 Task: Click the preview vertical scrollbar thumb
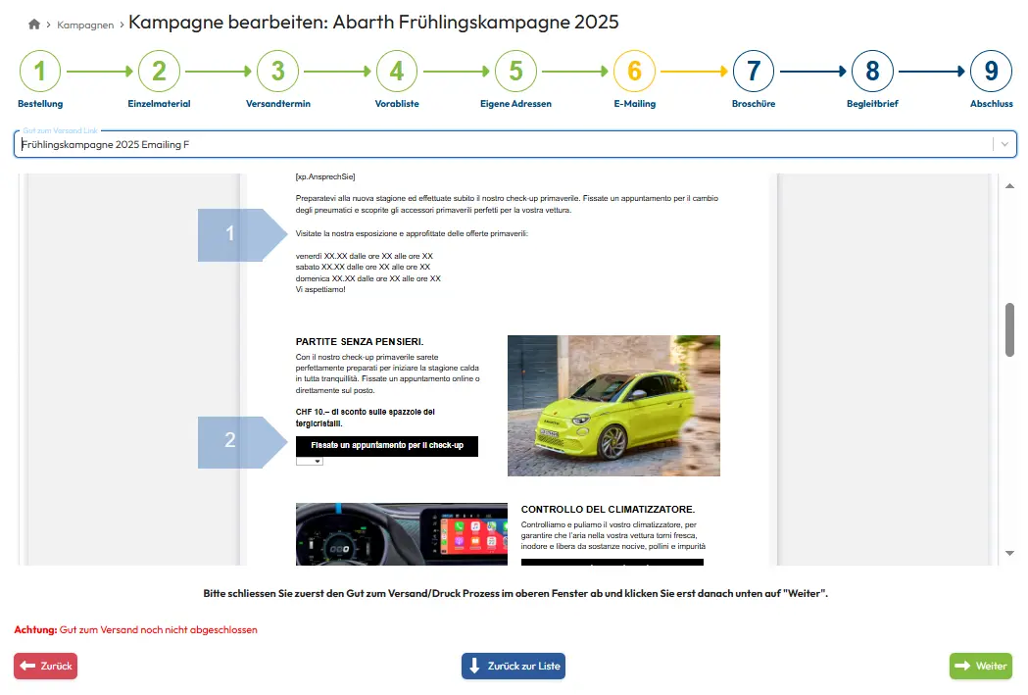coord(1009,329)
